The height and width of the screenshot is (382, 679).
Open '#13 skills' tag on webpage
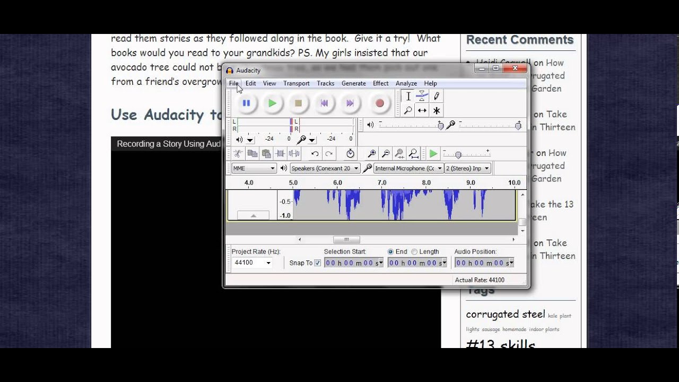click(501, 344)
